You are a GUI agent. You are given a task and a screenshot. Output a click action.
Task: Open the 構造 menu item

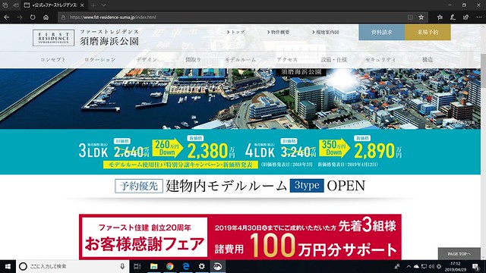coord(428,59)
